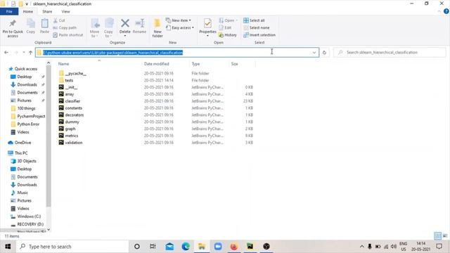
Task: Open the Move to menu
Action: click(94, 28)
